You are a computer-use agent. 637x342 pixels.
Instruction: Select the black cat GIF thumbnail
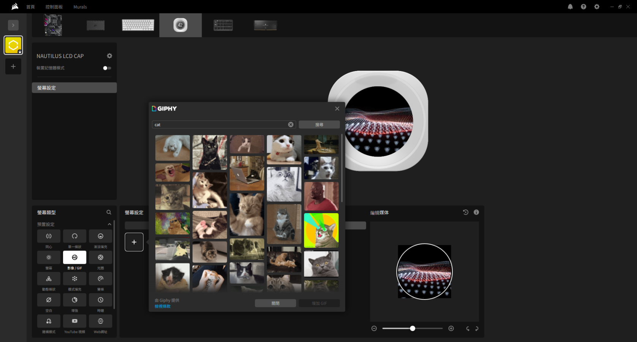pos(209,152)
